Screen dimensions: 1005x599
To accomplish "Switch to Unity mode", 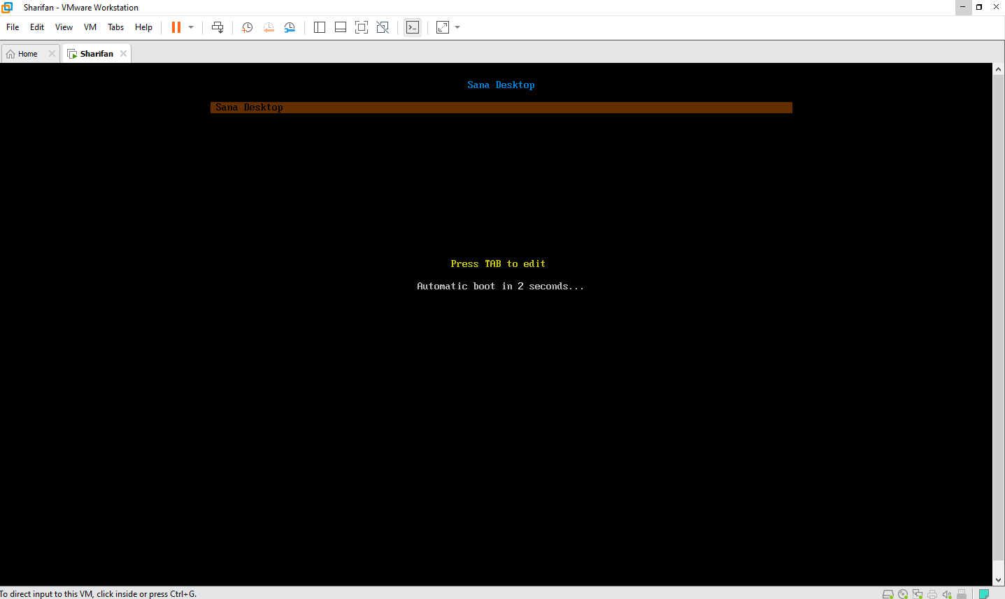I will (383, 27).
